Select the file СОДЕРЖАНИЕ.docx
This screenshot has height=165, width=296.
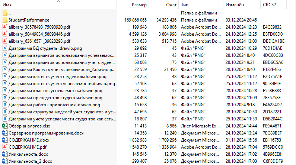(29, 140)
